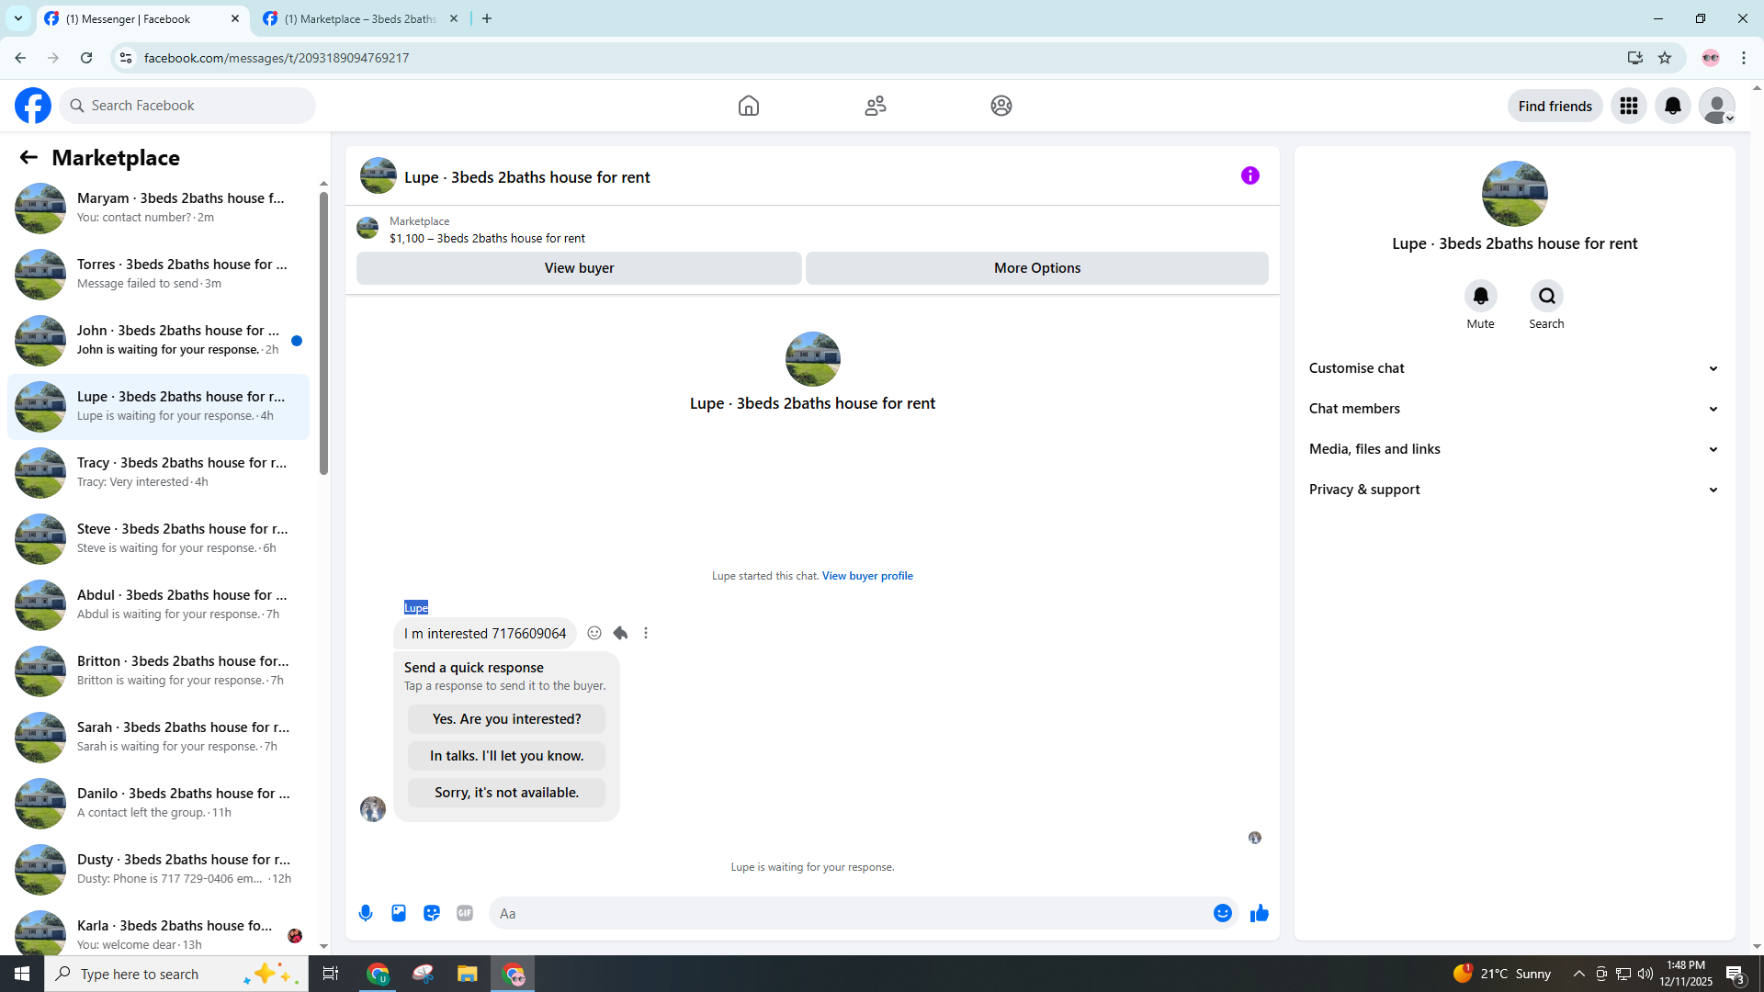Send quick response 'Sorry, it's not available.'
This screenshot has height=992, width=1764.
[506, 793]
